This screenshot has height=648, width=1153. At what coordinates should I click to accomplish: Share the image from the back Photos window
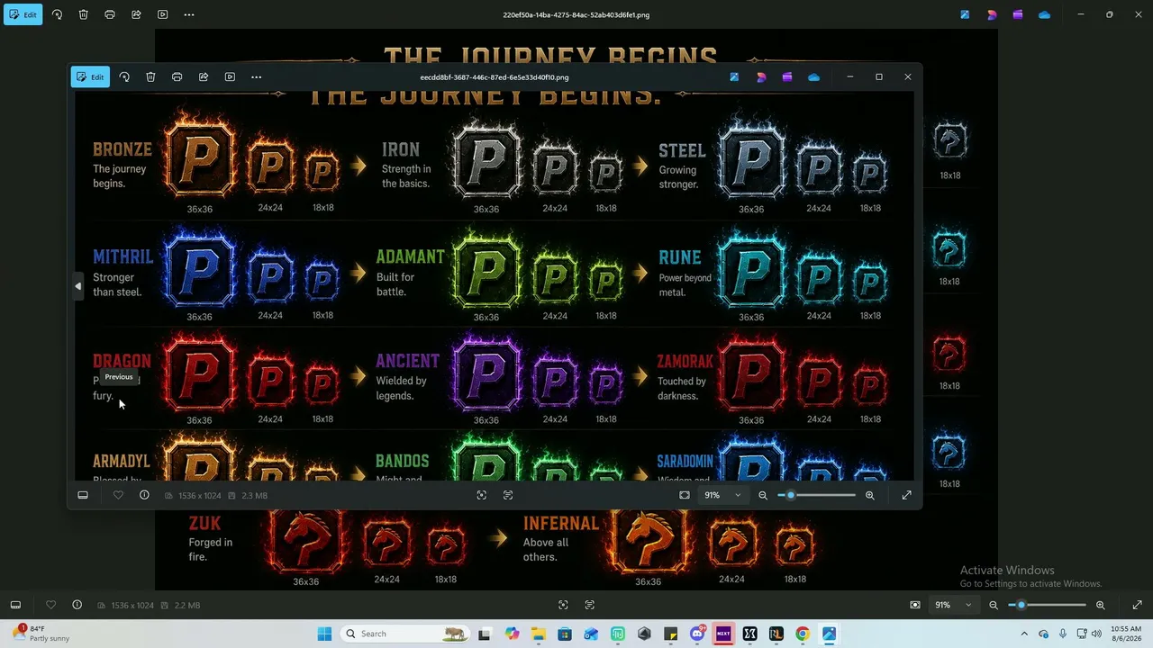[x=136, y=14]
